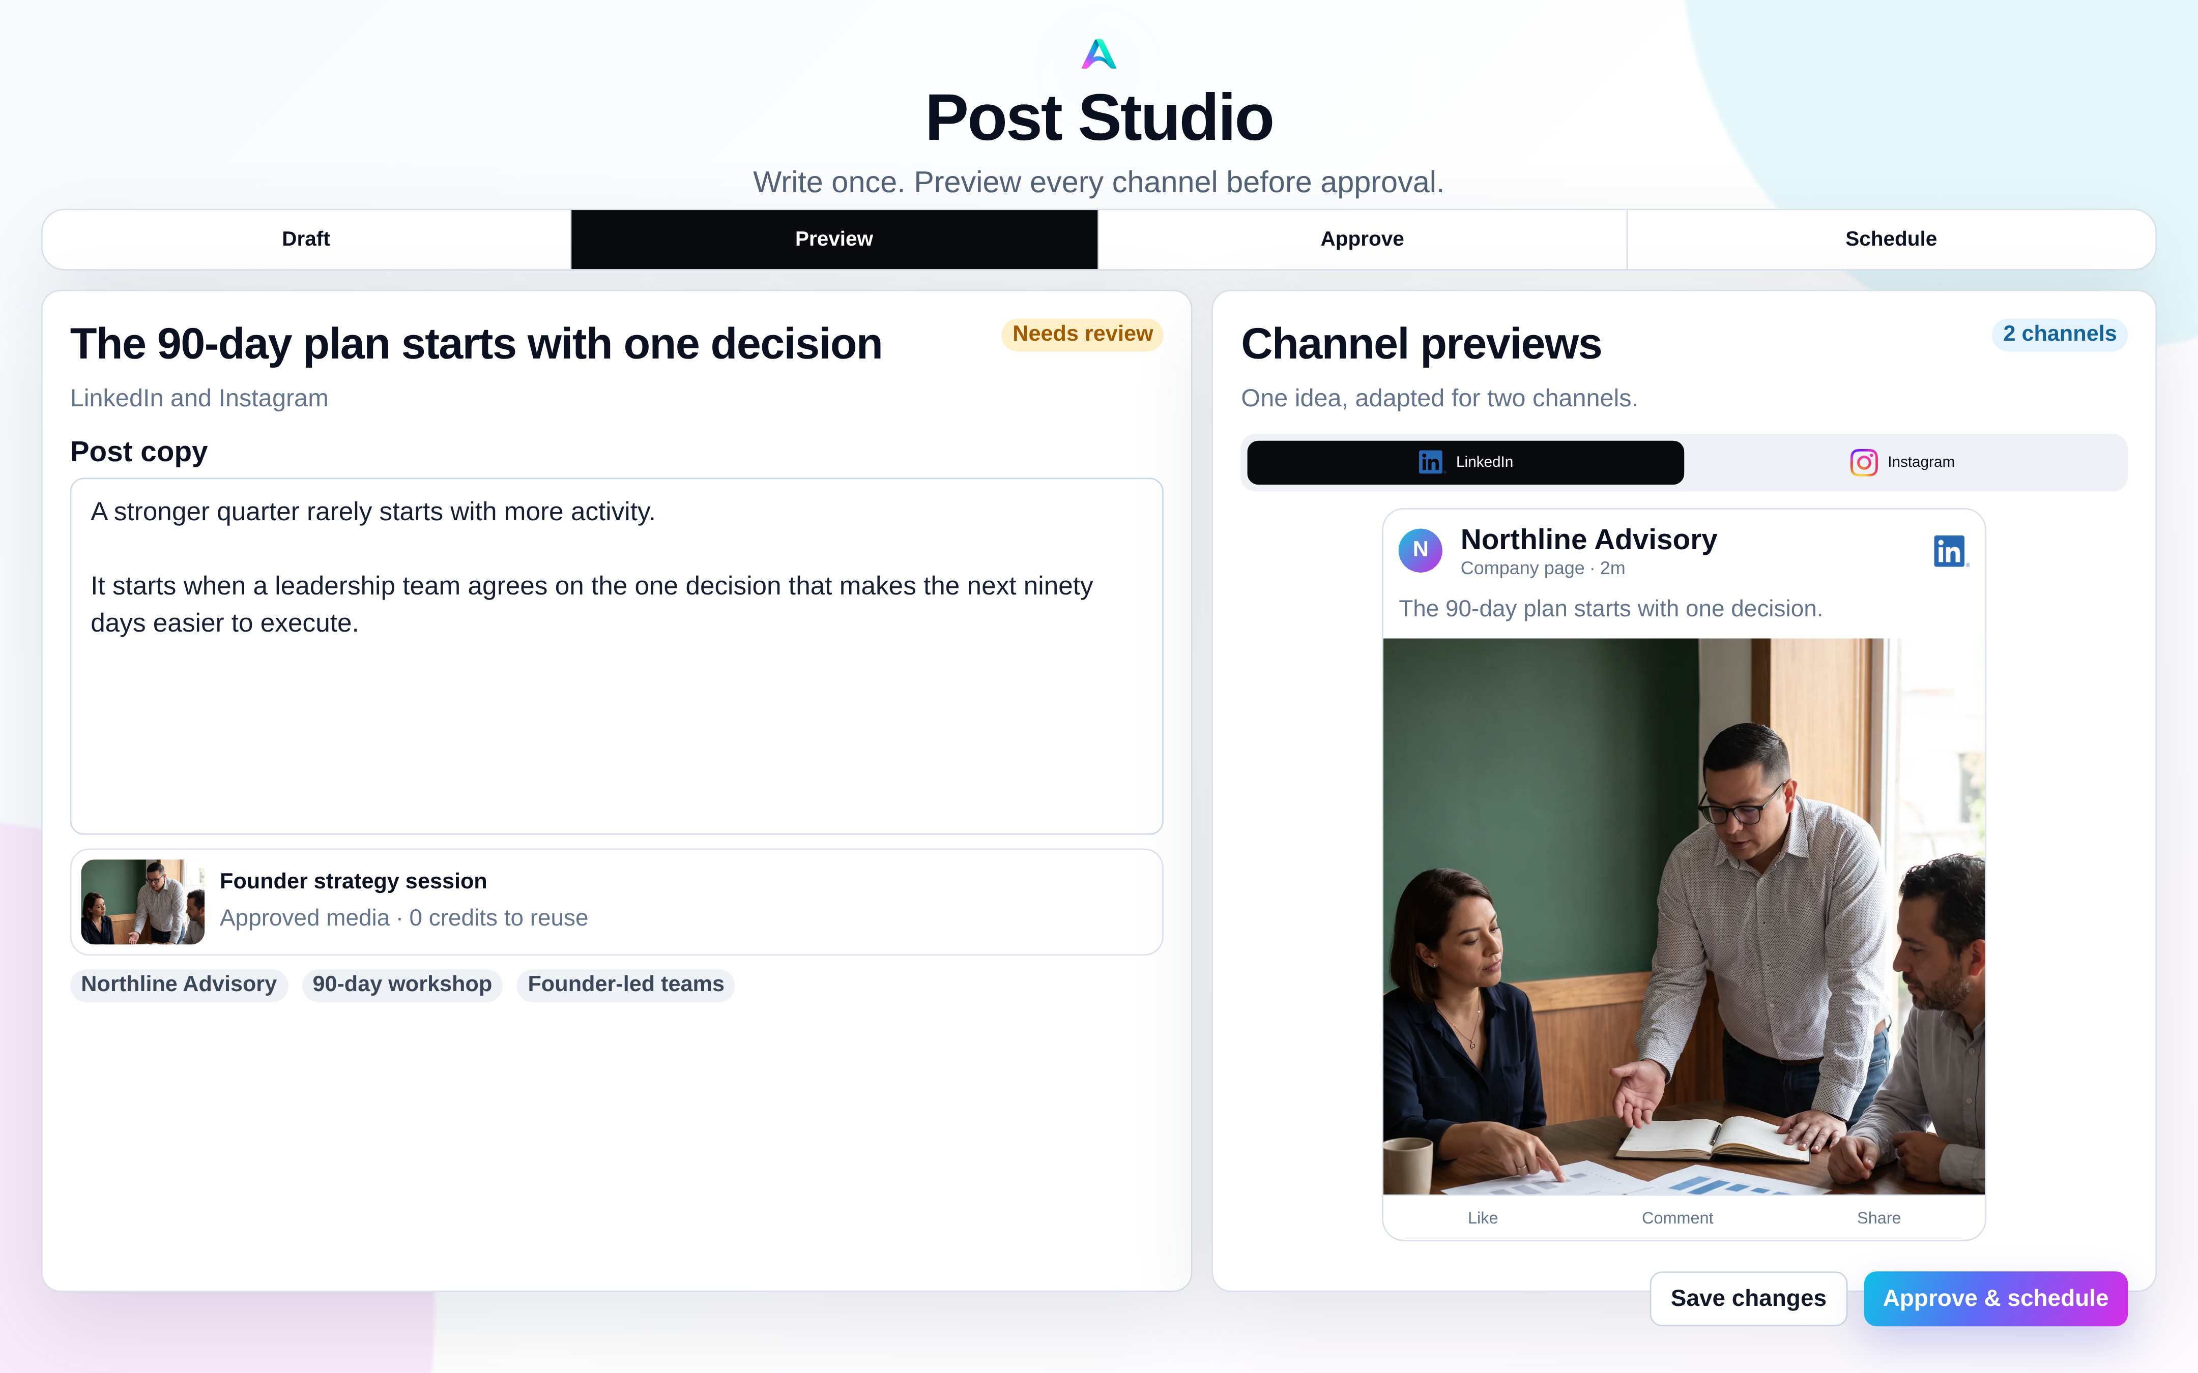Open the Founder strategy session media thumbnail

click(x=142, y=902)
